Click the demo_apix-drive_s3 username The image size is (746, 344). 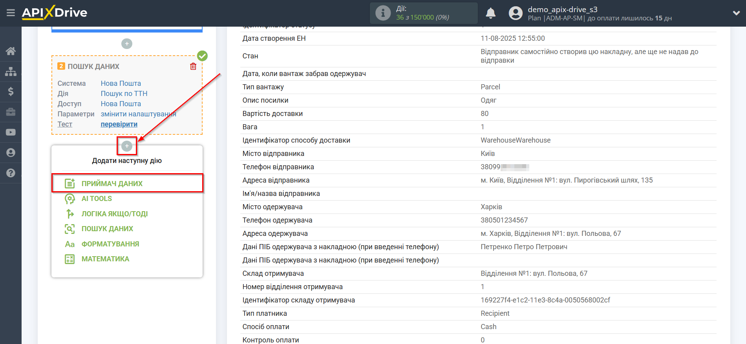click(x=563, y=9)
